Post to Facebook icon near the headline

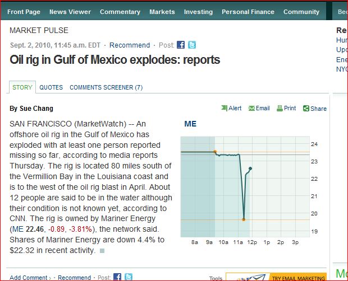(181, 45)
